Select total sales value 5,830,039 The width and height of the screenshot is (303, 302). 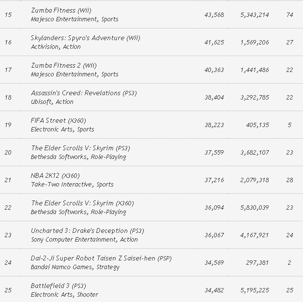(x=255, y=207)
